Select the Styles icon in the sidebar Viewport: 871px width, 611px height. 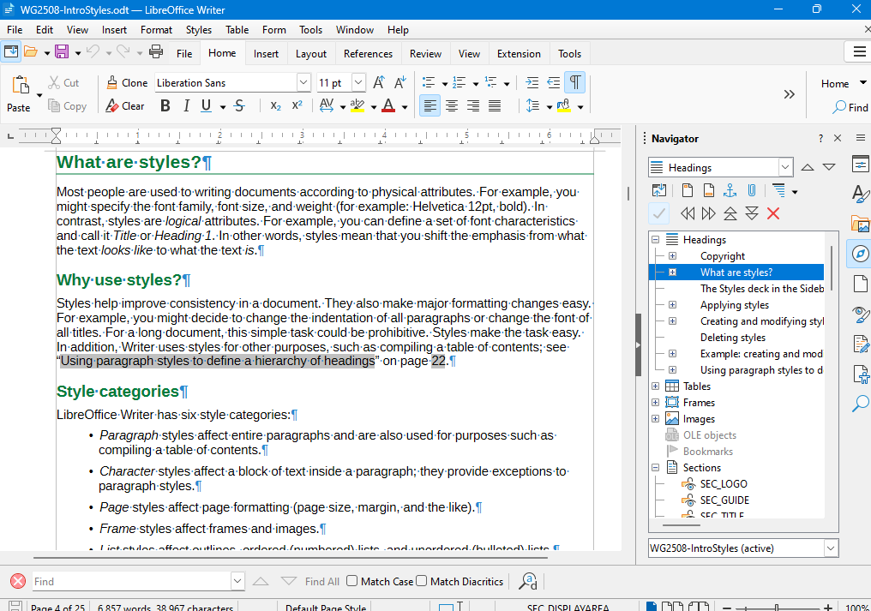(x=860, y=194)
